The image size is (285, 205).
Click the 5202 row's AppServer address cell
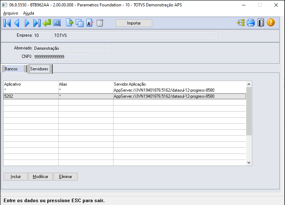(x=180, y=96)
